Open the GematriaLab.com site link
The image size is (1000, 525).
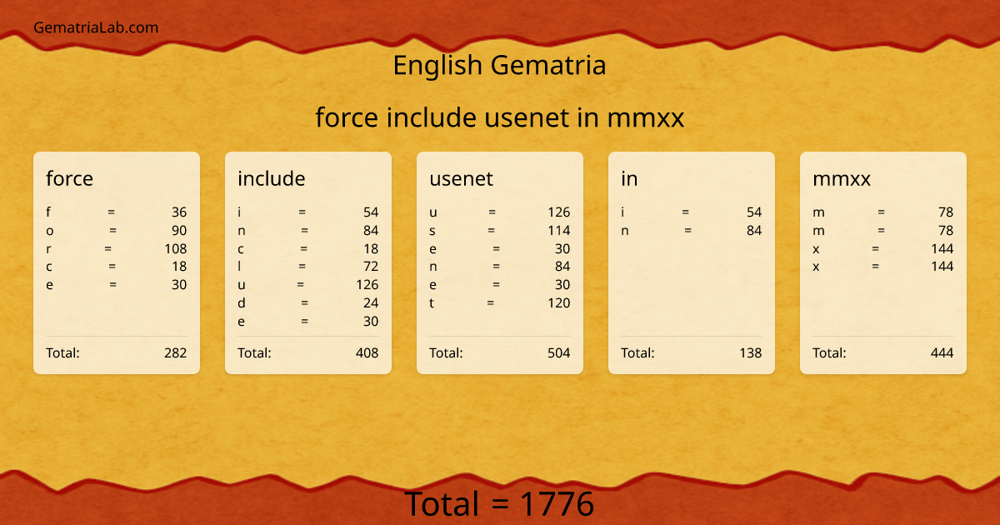click(96, 27)
